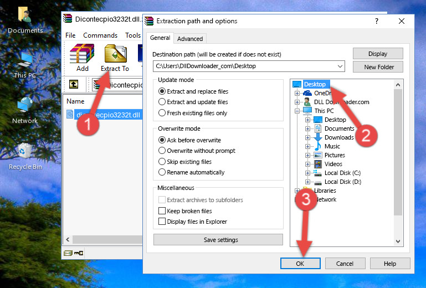Open the File menu in WinRAR
This screenshot has height=288, width=426.
tap(70, 35)
